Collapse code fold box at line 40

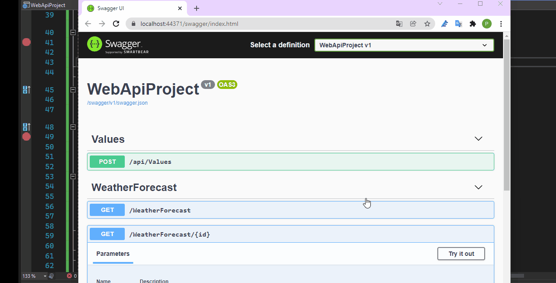click(73, 32)
